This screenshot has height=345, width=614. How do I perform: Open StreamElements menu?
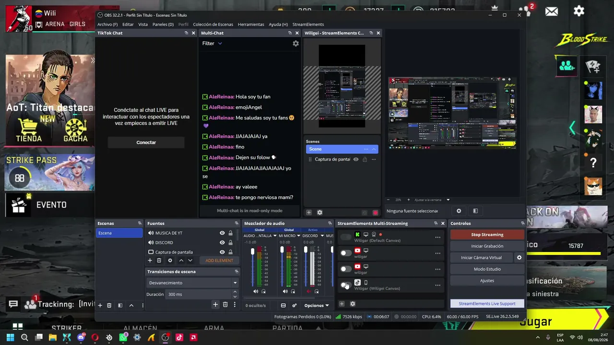point(308,24)
